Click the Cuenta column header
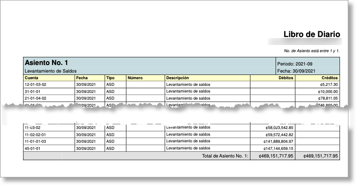The width and height of the screenshot is (356, 185). coord(32,78)
